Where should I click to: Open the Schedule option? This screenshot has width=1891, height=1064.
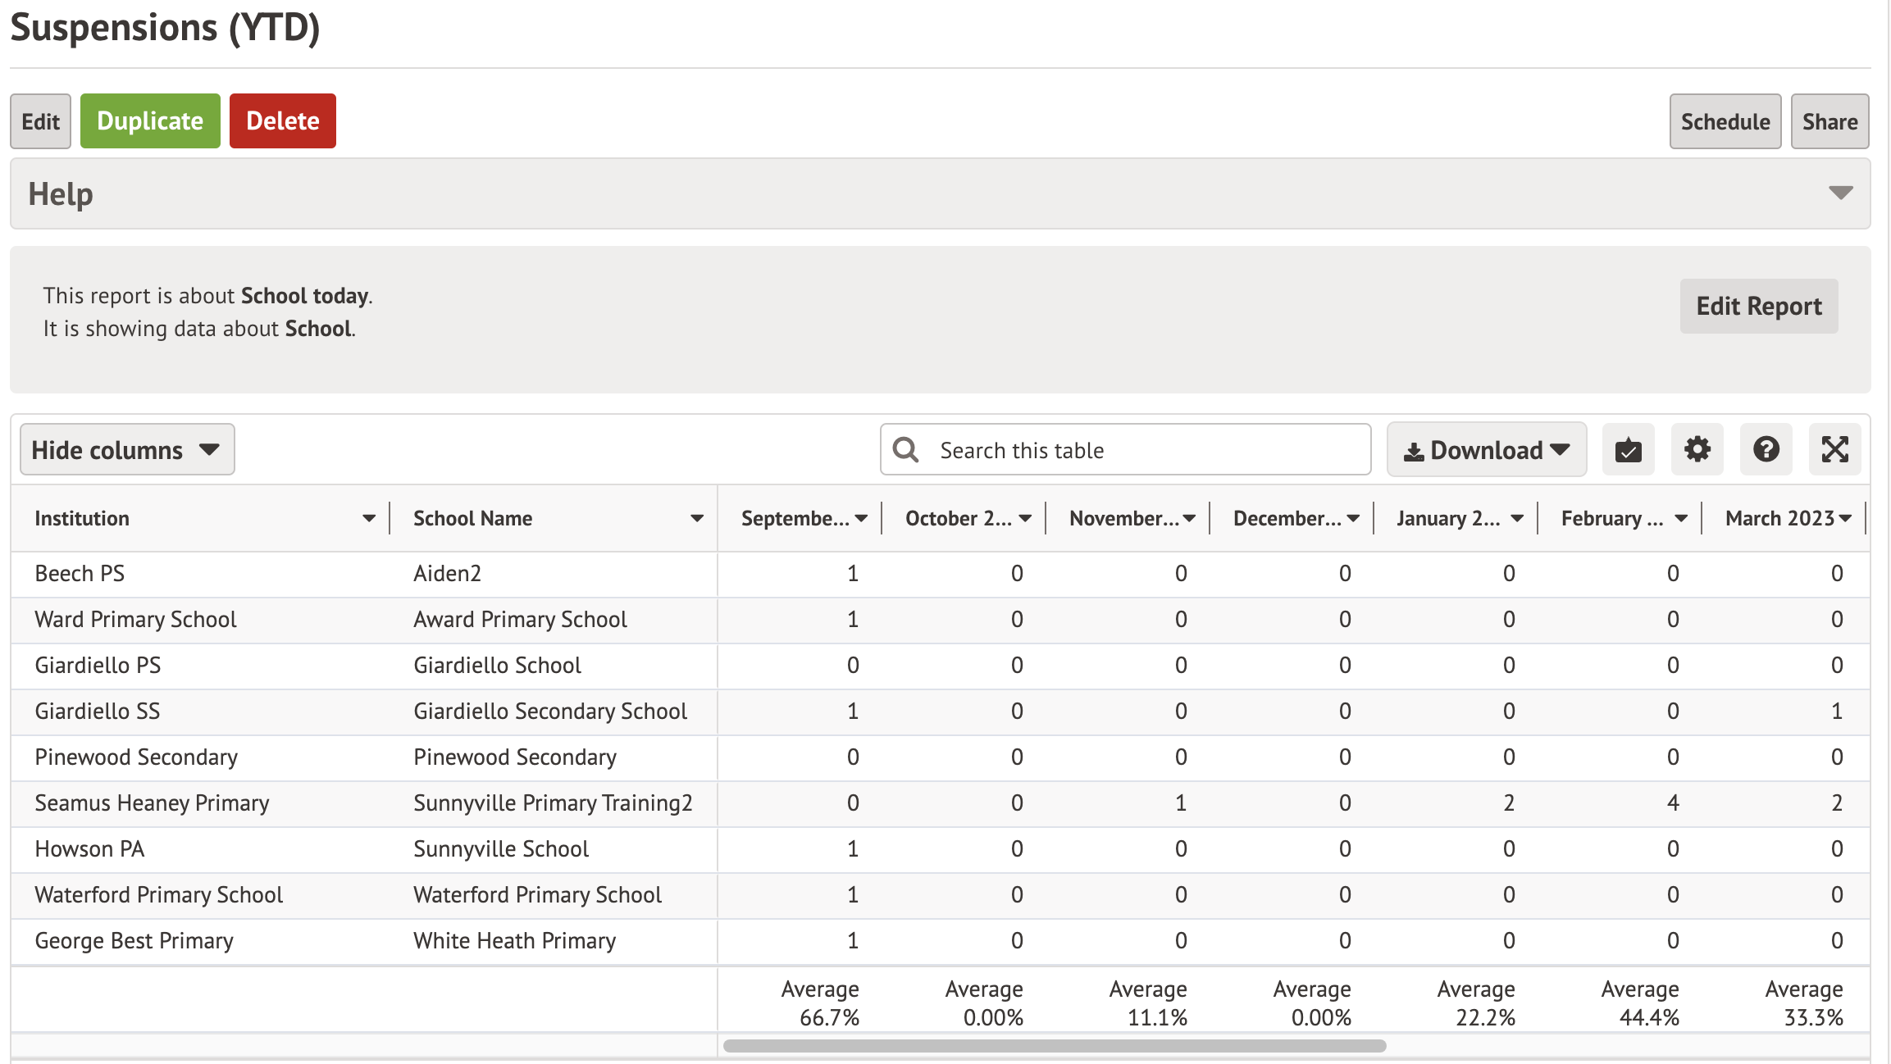click(1725, 121)
